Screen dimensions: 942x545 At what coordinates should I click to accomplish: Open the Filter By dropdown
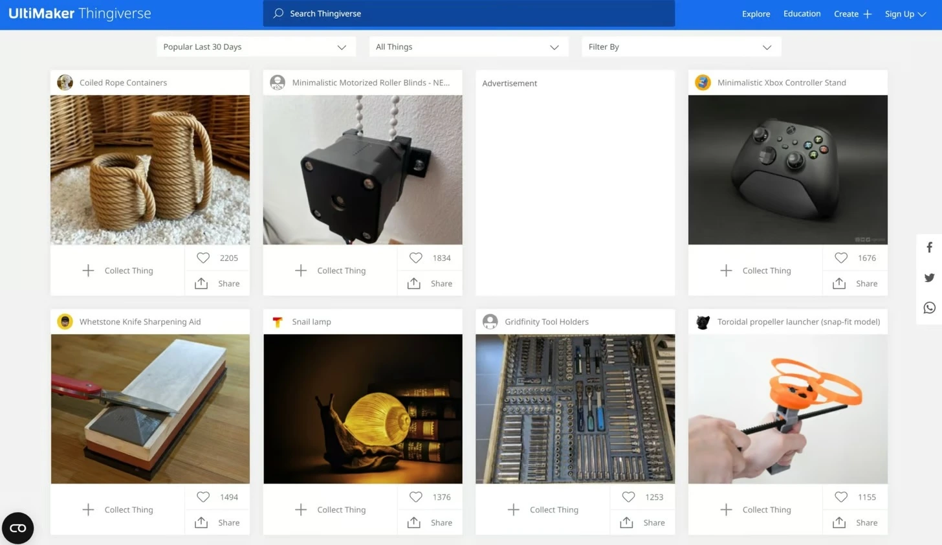coord(680,47)
